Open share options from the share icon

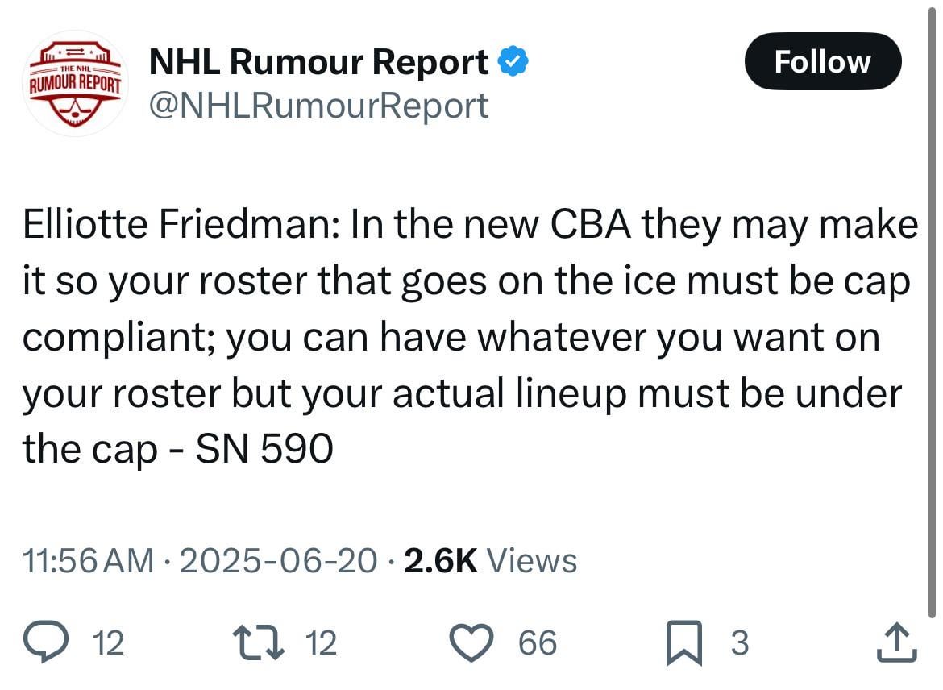pos(899,642)
